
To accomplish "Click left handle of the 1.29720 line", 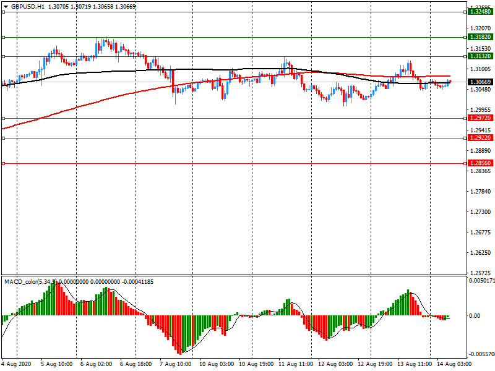I will 3,118.
